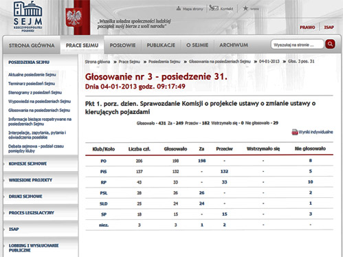Go to STRONA GŁÓWNA tab
The image size is (343, 257).
[32, 45]
